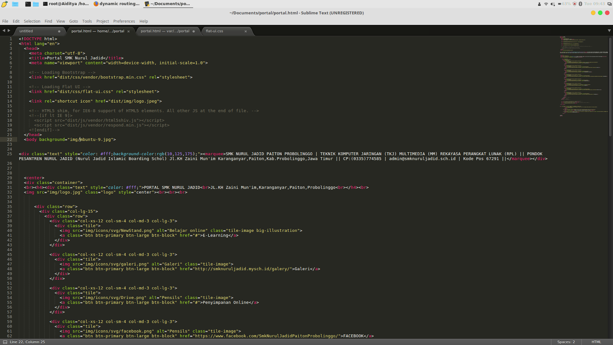This screenshot has height=345, width=613.
Task: Click the back navigation arrow above the sidebar
Action: pyautogui.click(x=3, y=31)
